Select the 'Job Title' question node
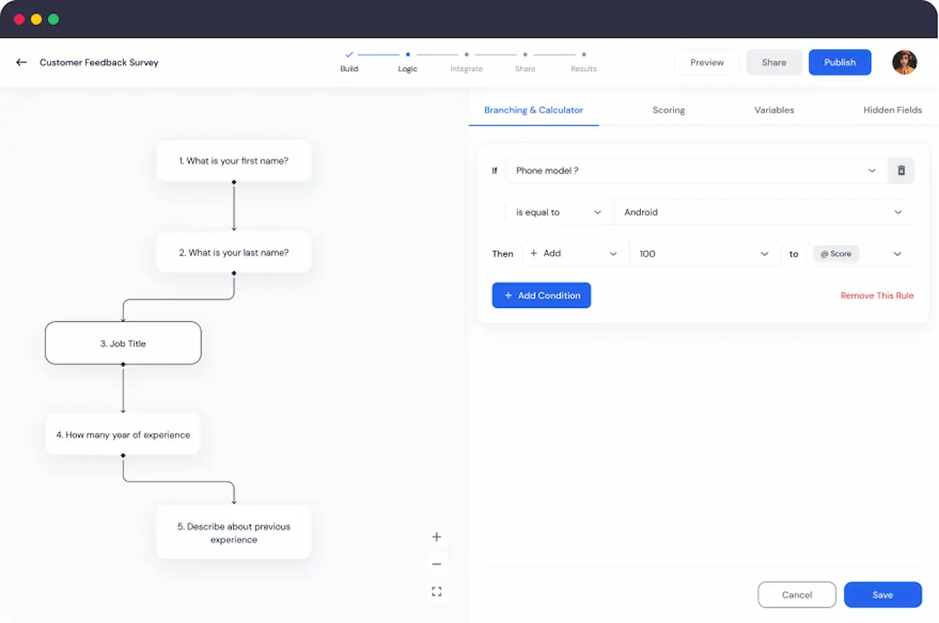 coord(123,342)
